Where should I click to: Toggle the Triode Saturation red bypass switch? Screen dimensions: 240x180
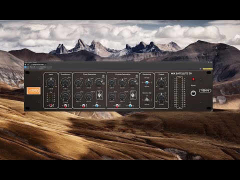click(83, 105)
